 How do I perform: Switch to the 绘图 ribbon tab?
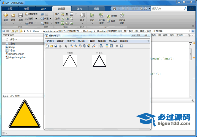tap(27, 9)
